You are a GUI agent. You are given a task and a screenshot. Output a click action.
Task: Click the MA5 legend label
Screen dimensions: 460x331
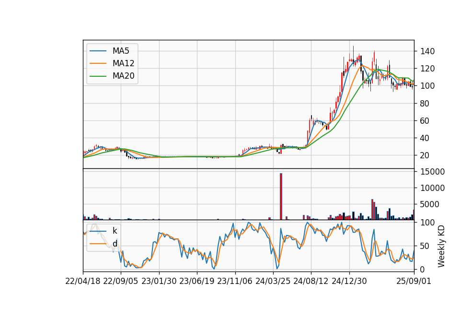pos(121,51)
